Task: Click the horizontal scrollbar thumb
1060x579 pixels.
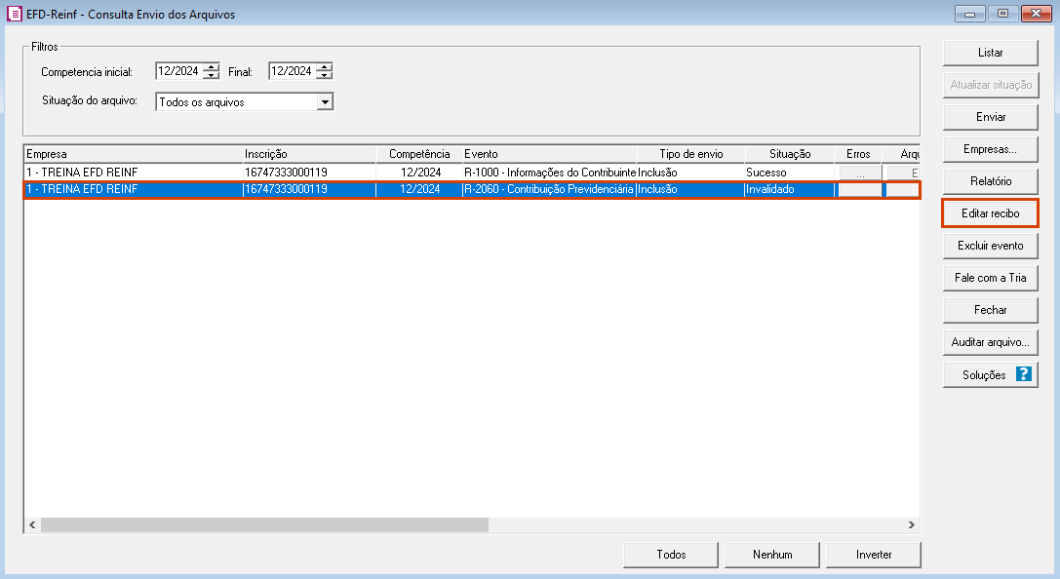Action: (264, 525)
